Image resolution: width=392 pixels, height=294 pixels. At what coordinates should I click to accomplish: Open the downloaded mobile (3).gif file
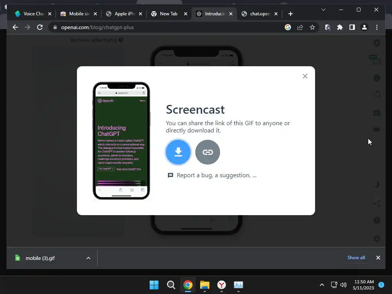[x=40, y=258]
